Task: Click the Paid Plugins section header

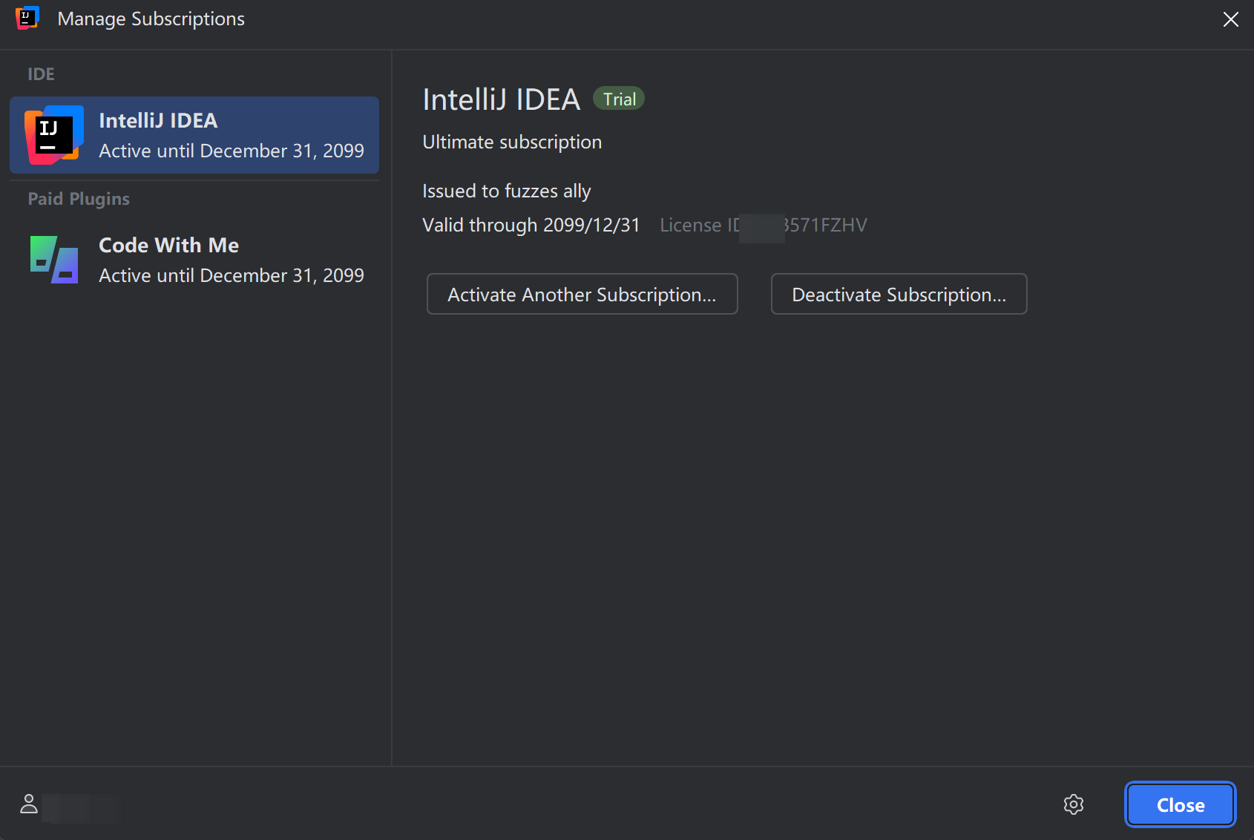Action: [x=79, y=199]
